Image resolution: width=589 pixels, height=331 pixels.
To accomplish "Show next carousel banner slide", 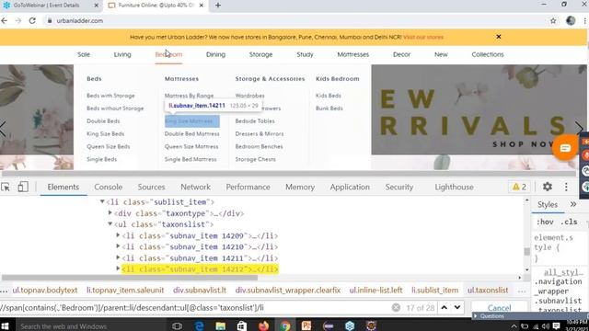I will point(578,128).
